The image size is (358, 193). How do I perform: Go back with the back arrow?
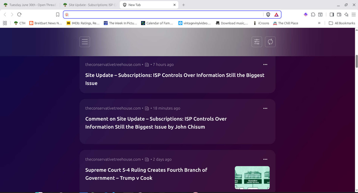[x=5, y=15]
